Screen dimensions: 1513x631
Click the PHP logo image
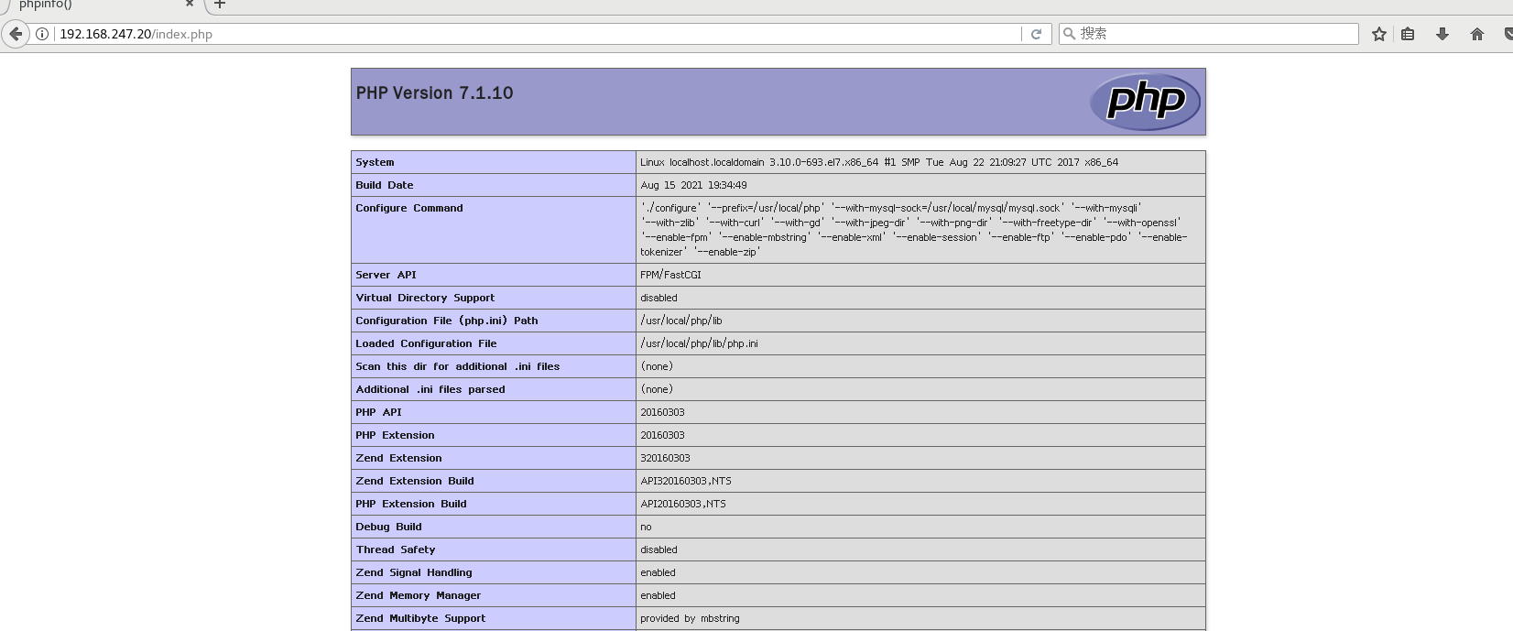tap(1145, 102)
